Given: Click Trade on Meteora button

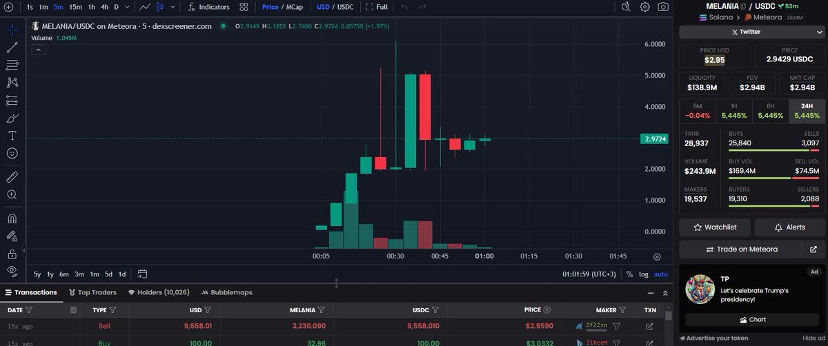Looking at the screenshot, I should [x=742, y=249].
